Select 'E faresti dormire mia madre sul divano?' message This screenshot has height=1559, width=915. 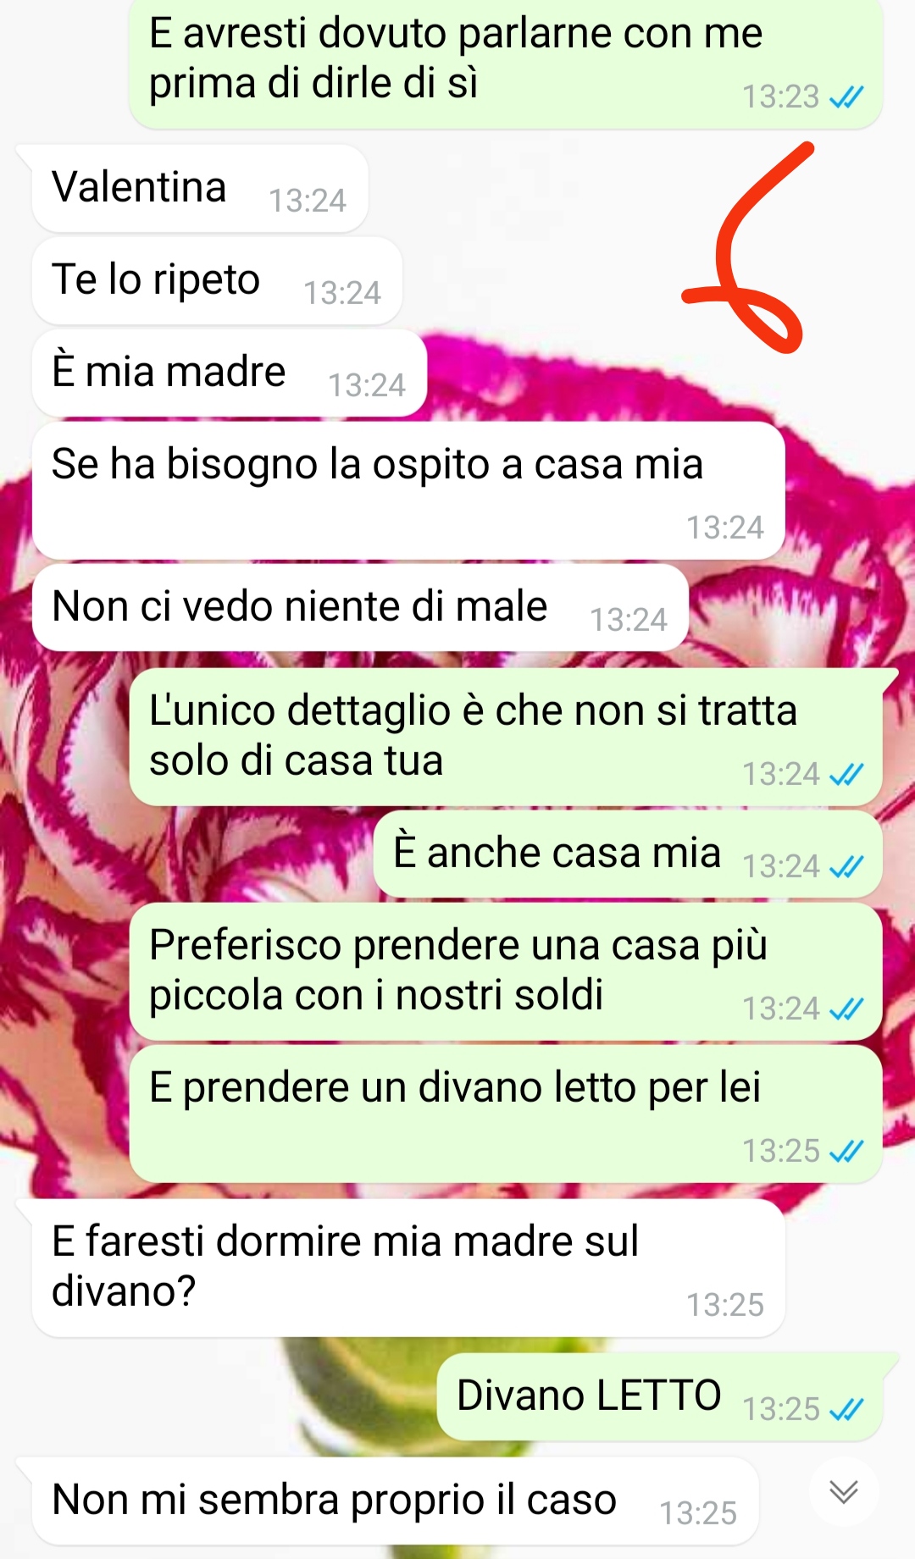click(x=408, y=1268)
